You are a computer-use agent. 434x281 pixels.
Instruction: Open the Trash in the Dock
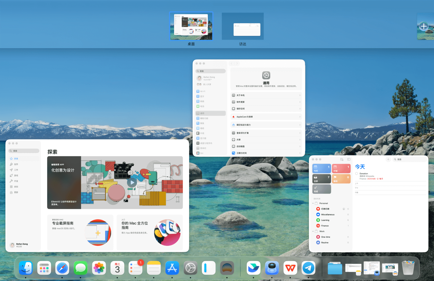click(x=408, y=268)
